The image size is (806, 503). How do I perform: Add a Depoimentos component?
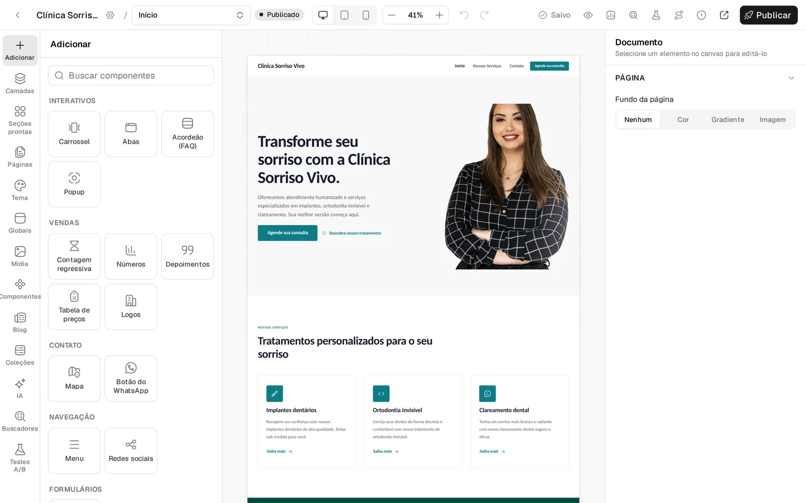tap(187, 257)
